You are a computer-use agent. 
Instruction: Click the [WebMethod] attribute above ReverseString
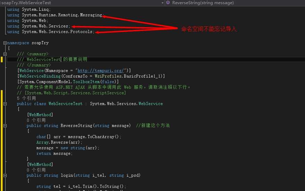(40, 114)
